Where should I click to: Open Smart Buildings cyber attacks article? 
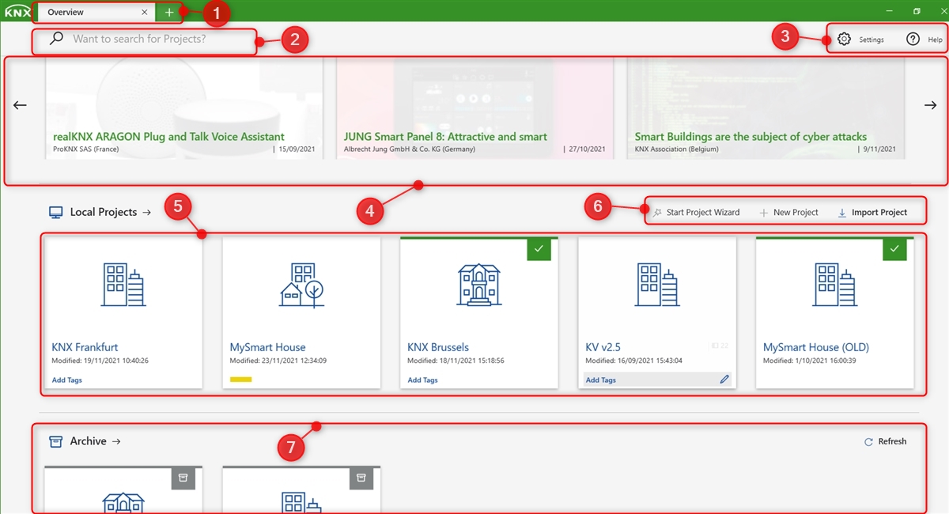[766, 108]
